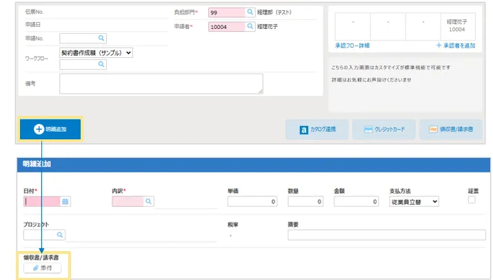
Task: Open the ワークフロー dropdown list
Action: 97,52
